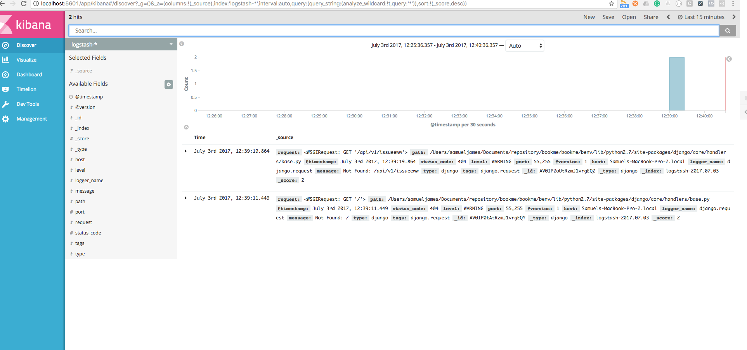Click the search magnifier button

[x=728, y=30]
